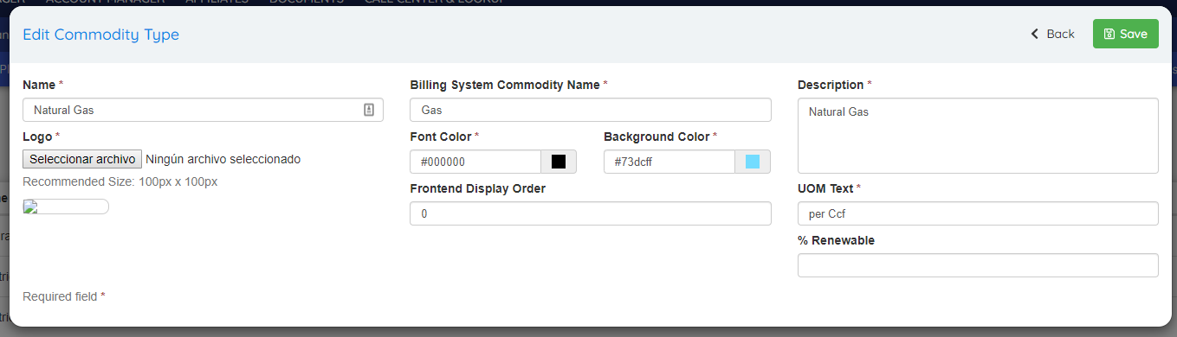Click the broken logo image thumbnail
The height and width of the screenshot is (337, 1177).
pos(66,207)
